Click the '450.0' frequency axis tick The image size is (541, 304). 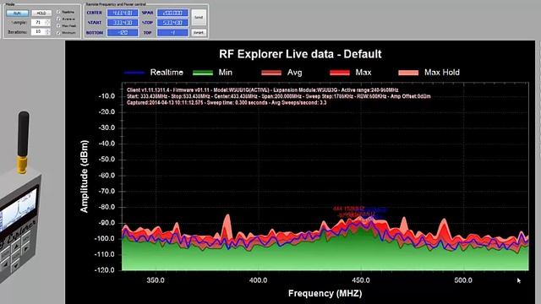361,280
